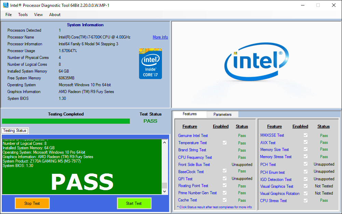Viewport: 342px width, 214px height.
Task: Click the testing log scrollbar thumb
Action: click(x=164, y=185)
